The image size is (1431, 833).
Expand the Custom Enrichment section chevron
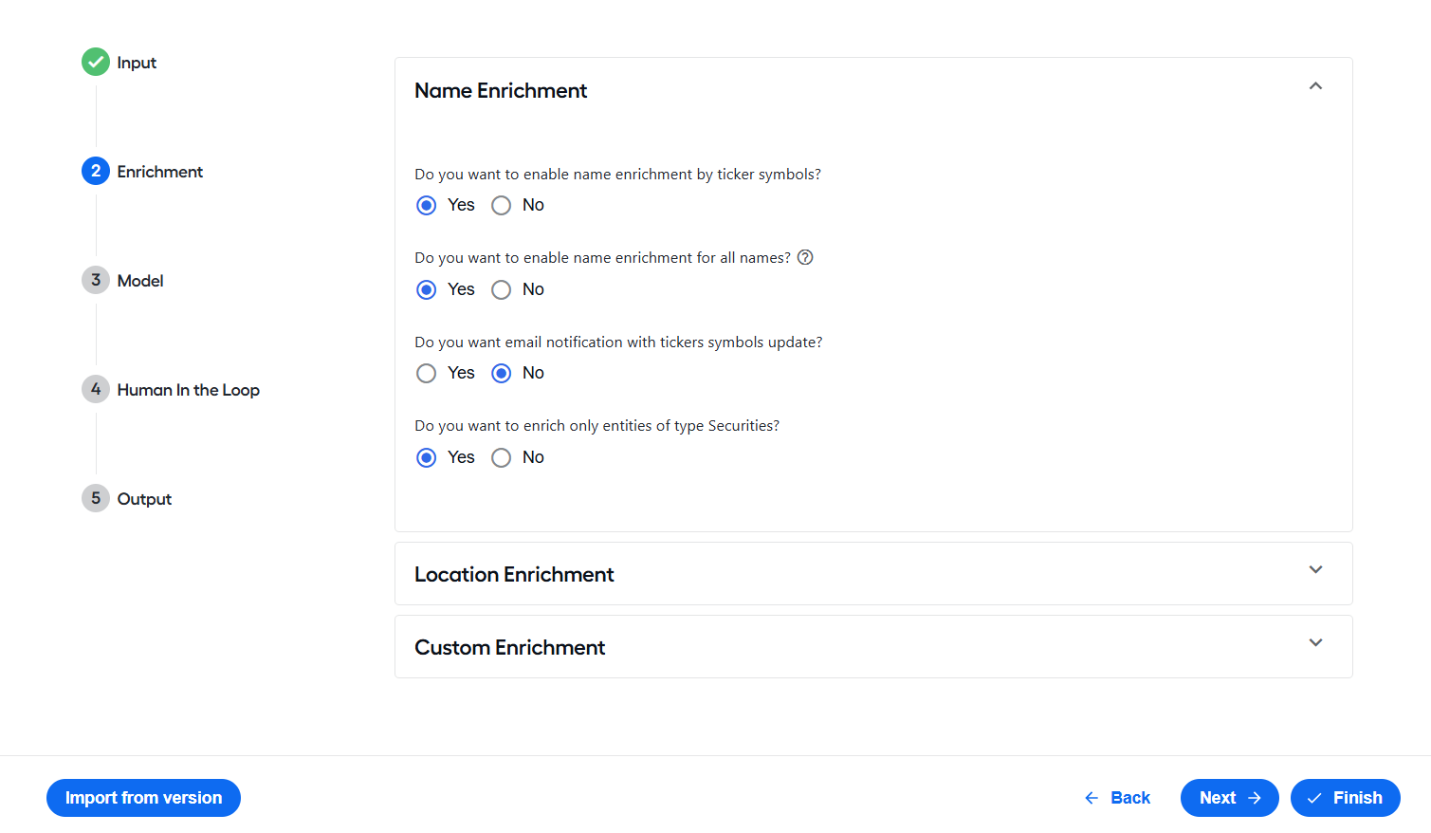[1315, 642]
